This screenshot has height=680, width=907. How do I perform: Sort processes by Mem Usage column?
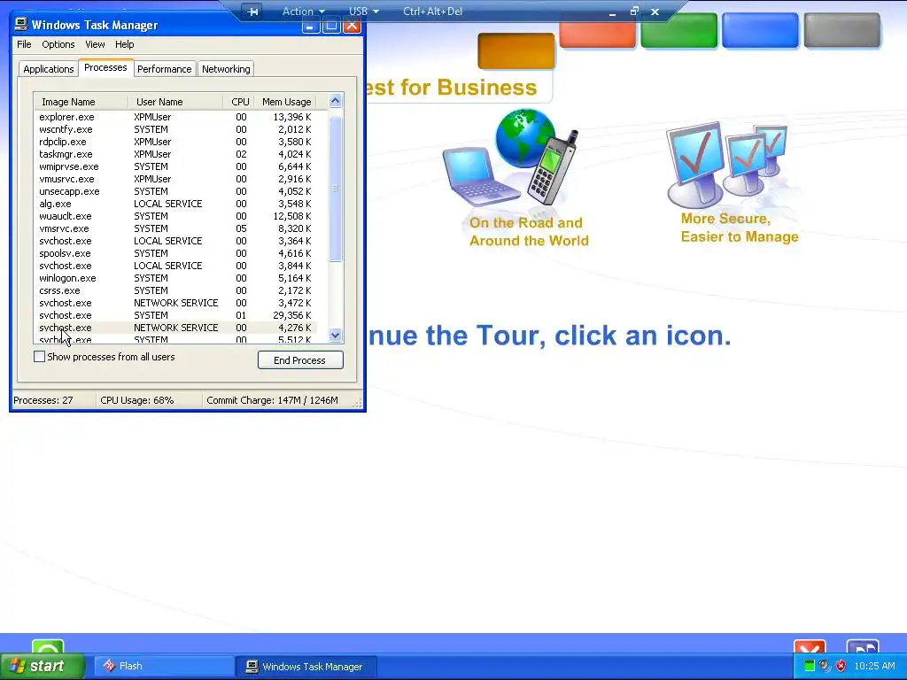pos(286,102)
